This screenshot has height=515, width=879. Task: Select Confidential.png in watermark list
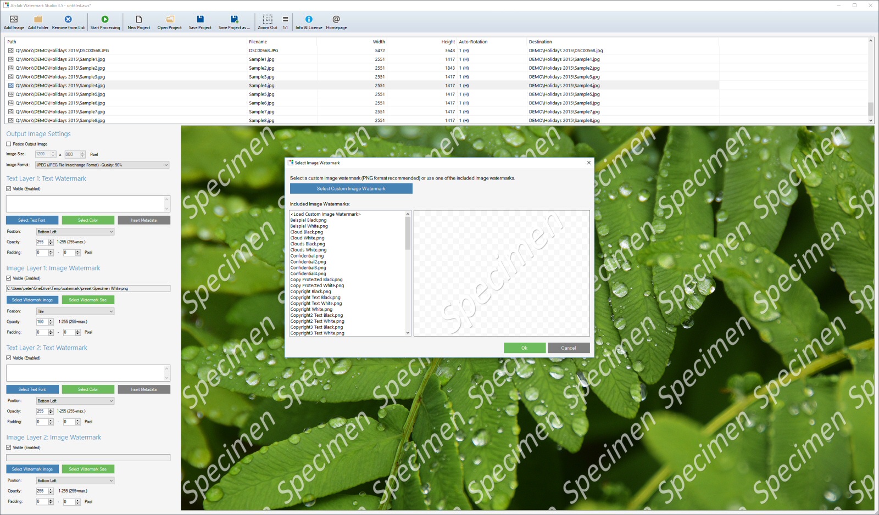pyautogui.click(x=307, y=256)
